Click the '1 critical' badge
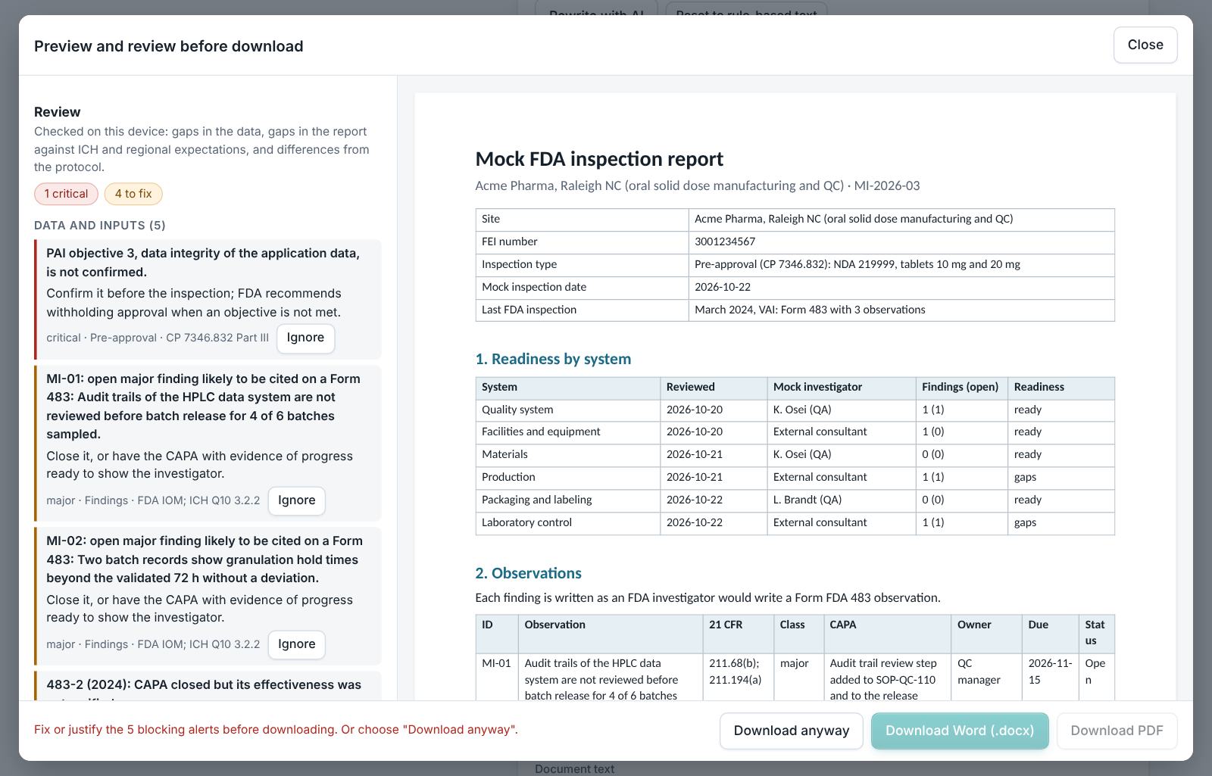The width and height of the screenshot is (1212, 776). (66, 194)
